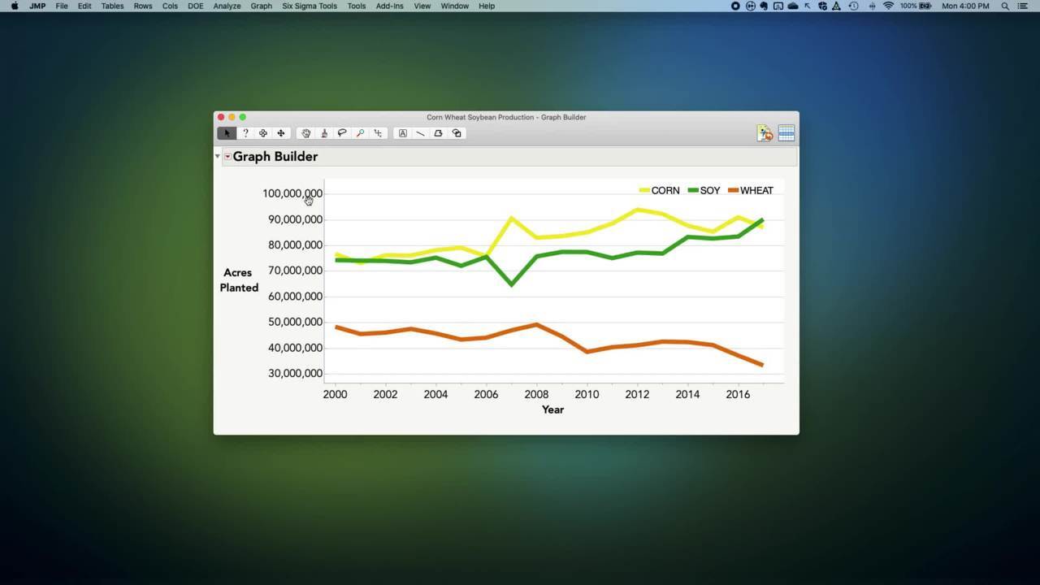Open the Graph Builder red triangle menu

coord(227,156)
